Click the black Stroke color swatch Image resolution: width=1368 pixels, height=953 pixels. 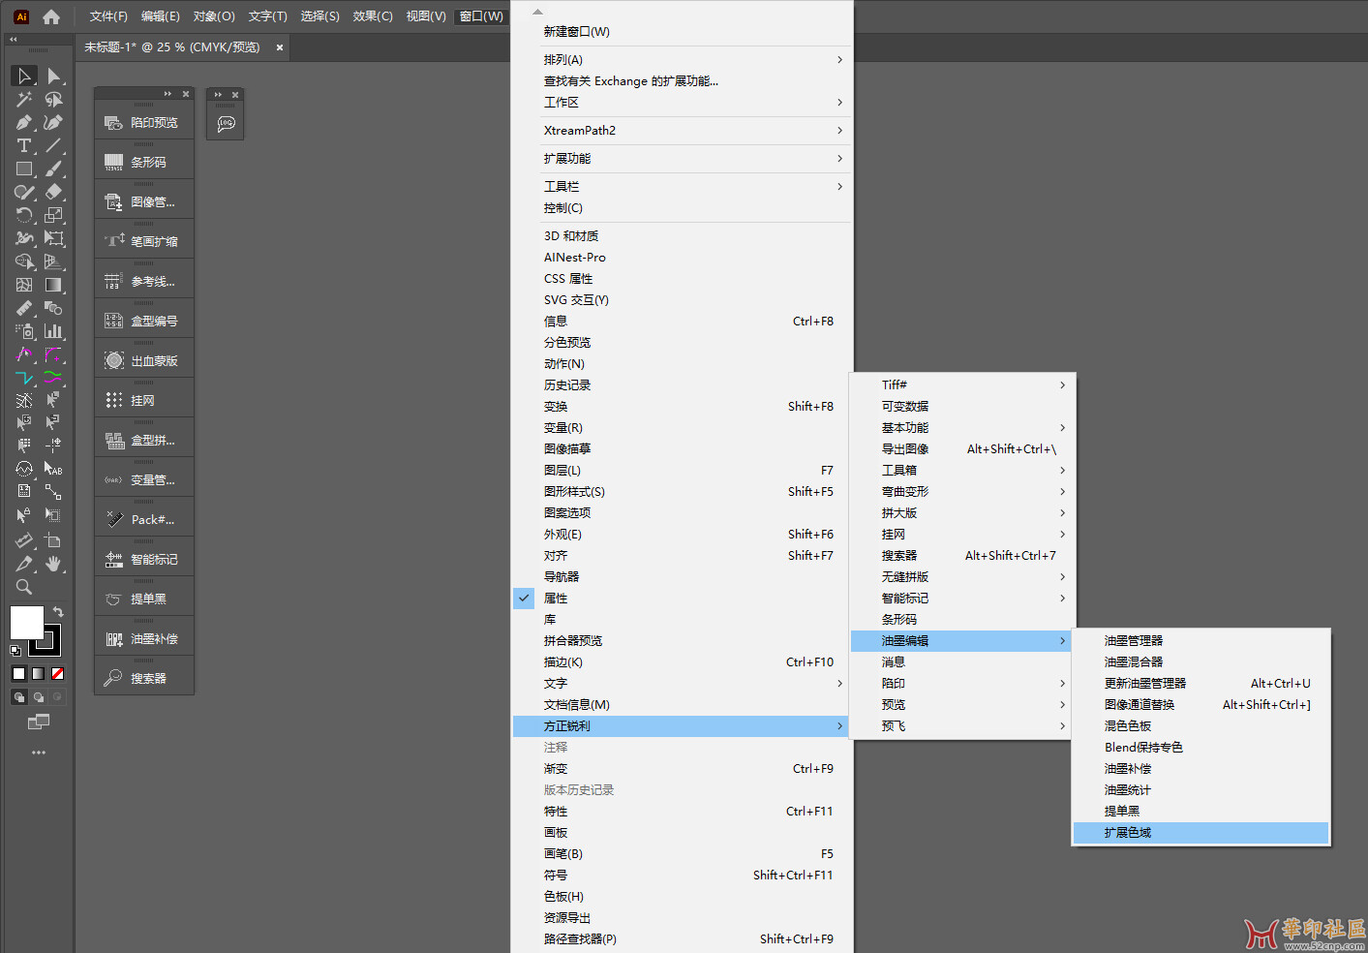pyautogui.click(x=46, y=641)
